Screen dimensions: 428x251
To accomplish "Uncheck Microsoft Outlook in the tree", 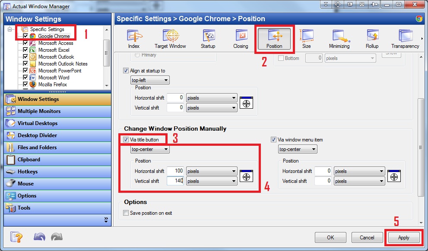I will point(25,56).
